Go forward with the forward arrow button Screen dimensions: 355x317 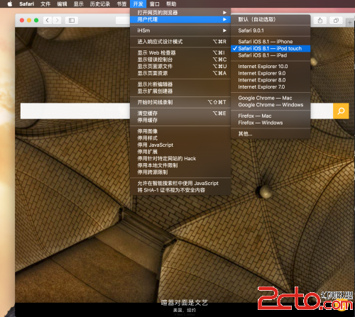point(57,21)
